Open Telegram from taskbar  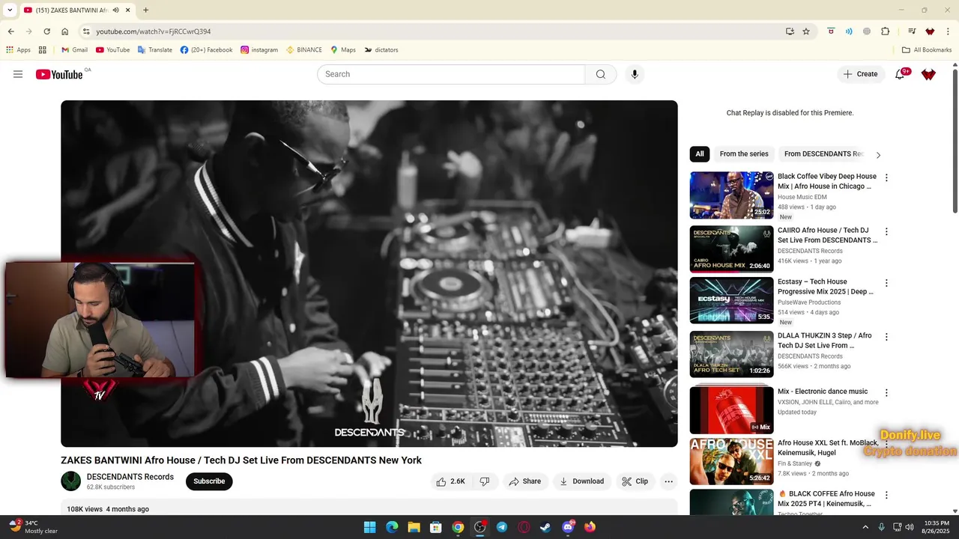coord(502,527)
